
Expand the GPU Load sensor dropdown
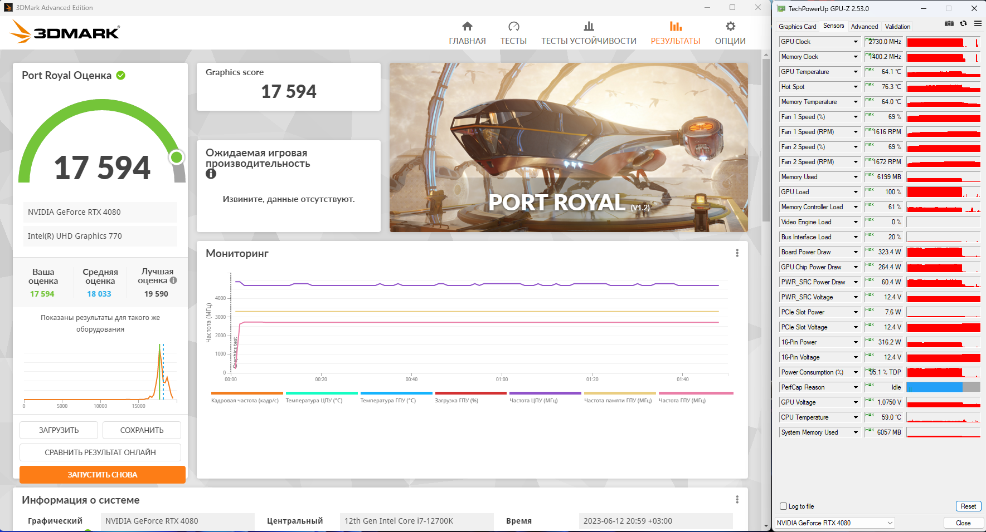[856, 192]
